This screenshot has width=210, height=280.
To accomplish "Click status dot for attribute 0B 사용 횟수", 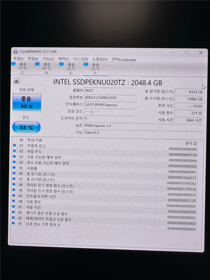I will 14,201.
